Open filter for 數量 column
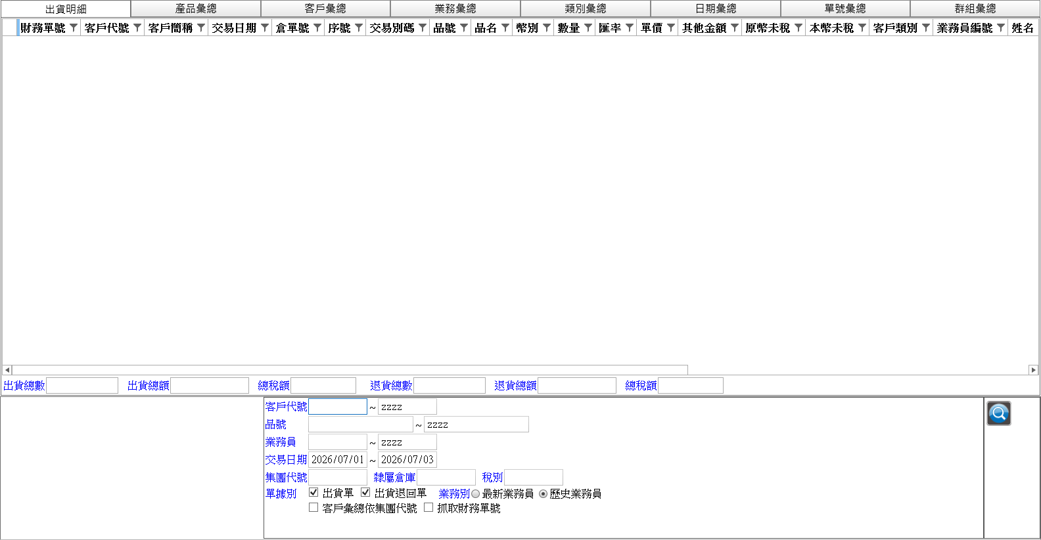The height and width of the screenshot is (540, 1041). click(588, 28)
